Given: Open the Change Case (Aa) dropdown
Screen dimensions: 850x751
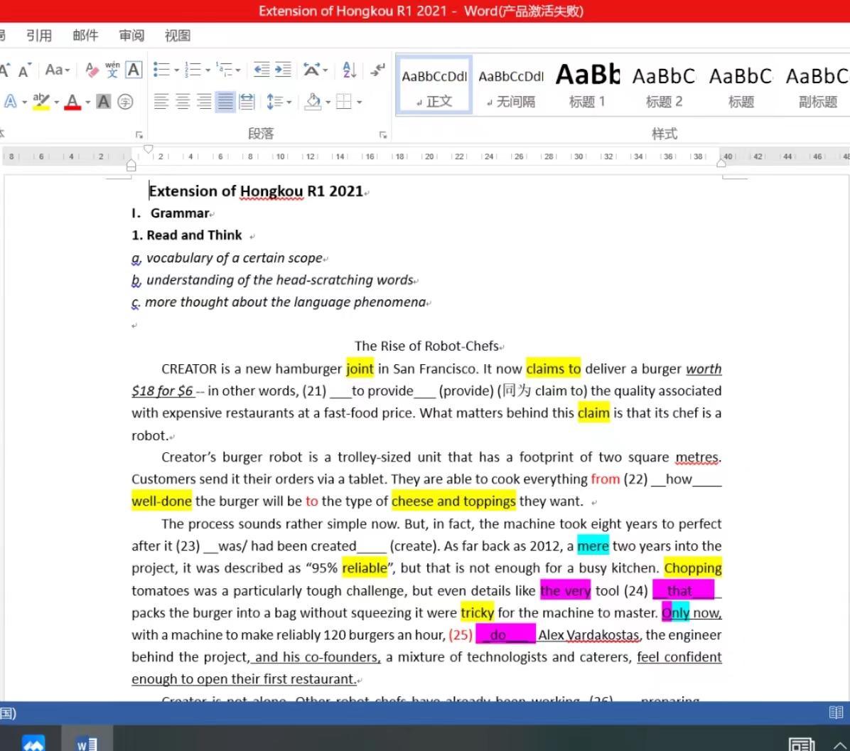Looking at the screenshot, I should (x=57, y=70).
